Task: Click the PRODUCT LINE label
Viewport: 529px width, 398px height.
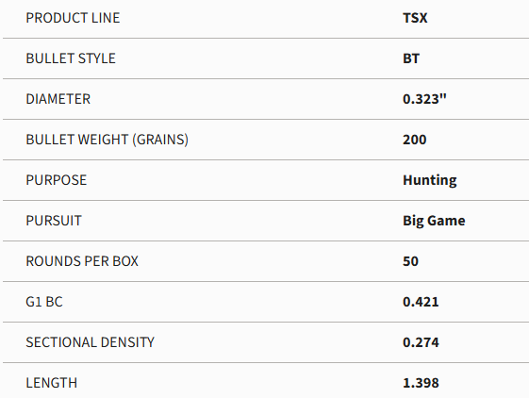Action: point(73,18)
